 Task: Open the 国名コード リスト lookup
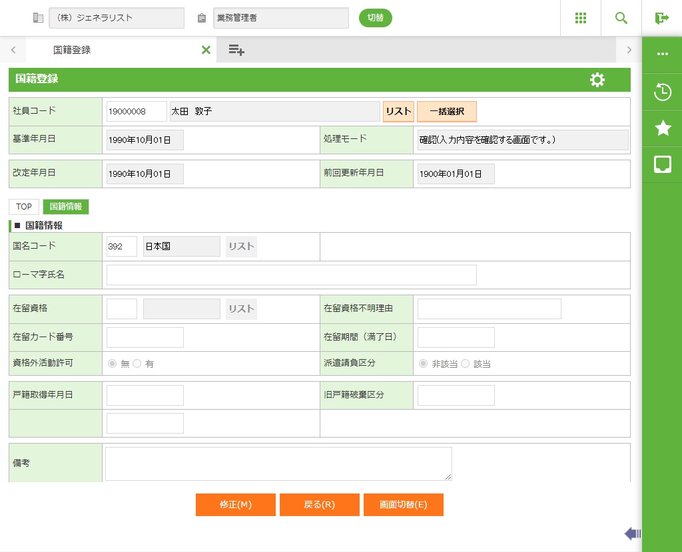(x=241, y=246)
